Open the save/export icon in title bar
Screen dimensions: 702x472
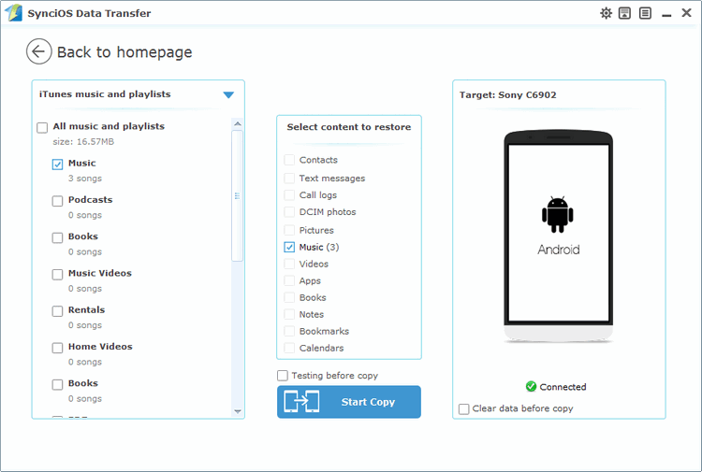pyautogui.click(x=624, y=13)
